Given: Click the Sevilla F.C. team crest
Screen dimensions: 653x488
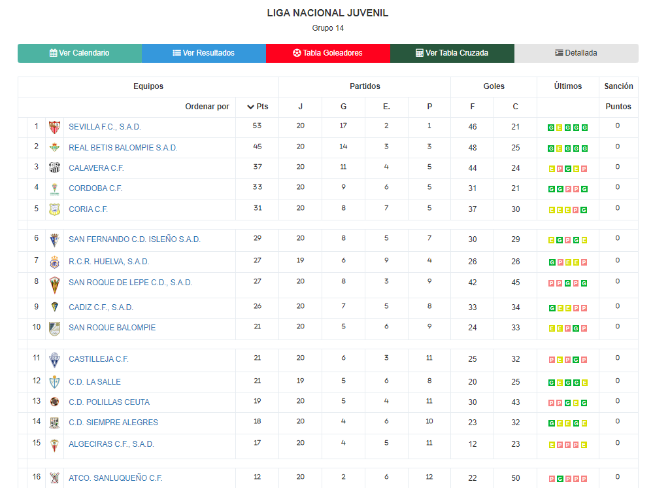Looking at the screenshot, I should click(x=54, y=127).
